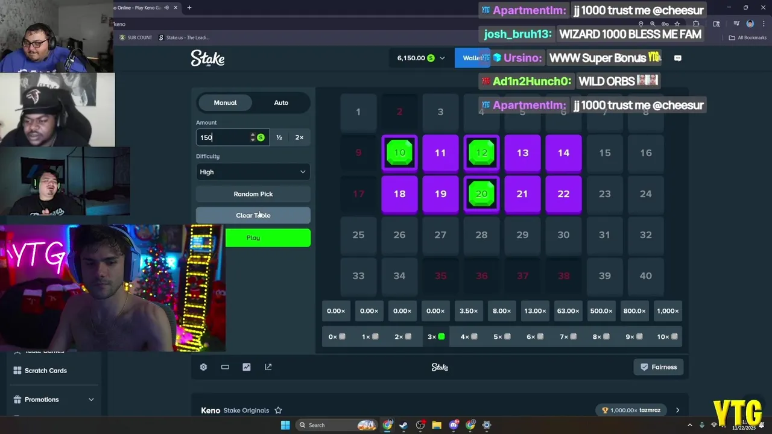Screen dimensions: 772x434
Task: Close the Keno browser tab
Action: 176,8
